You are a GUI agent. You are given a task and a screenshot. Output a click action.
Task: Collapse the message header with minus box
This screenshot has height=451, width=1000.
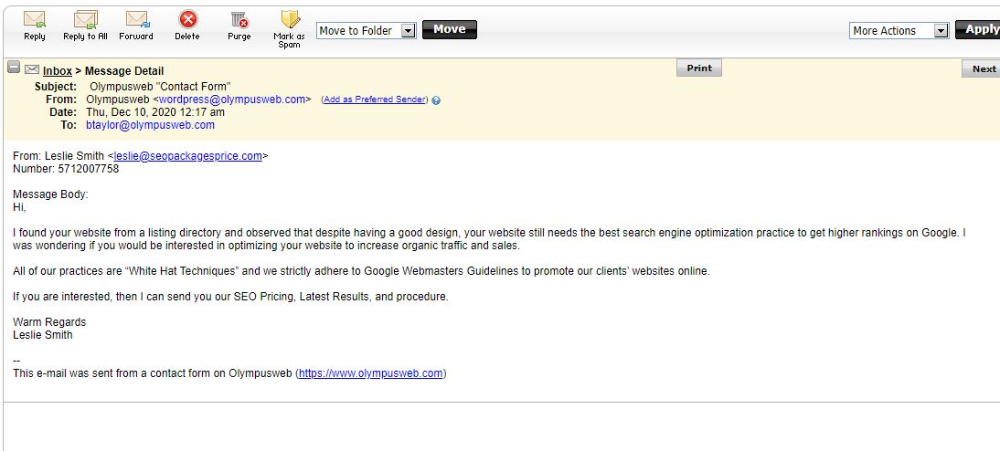[14, 68]
